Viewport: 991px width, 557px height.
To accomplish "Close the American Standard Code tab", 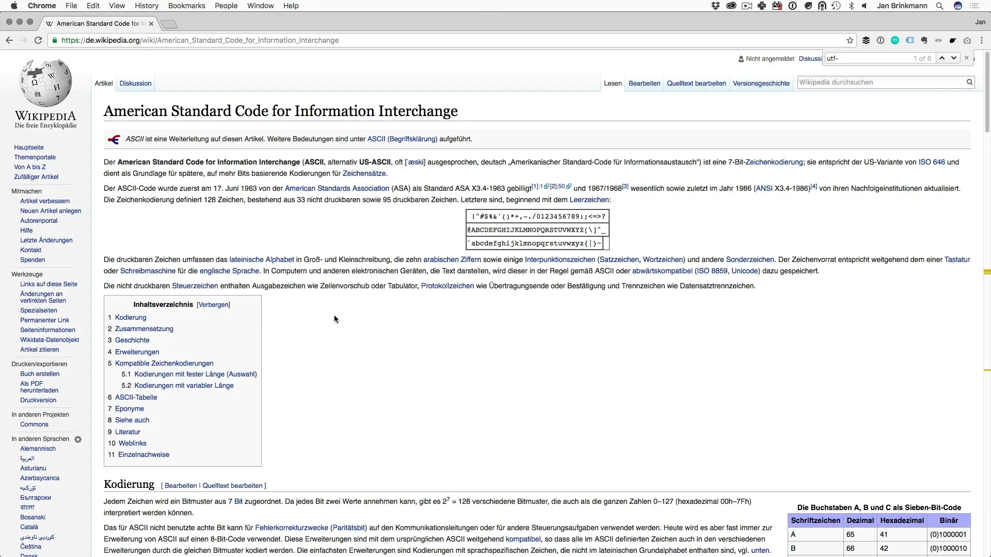I will 151,24.
